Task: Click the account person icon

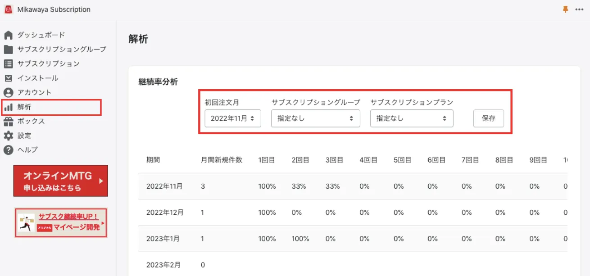Action: coord(8,93)
